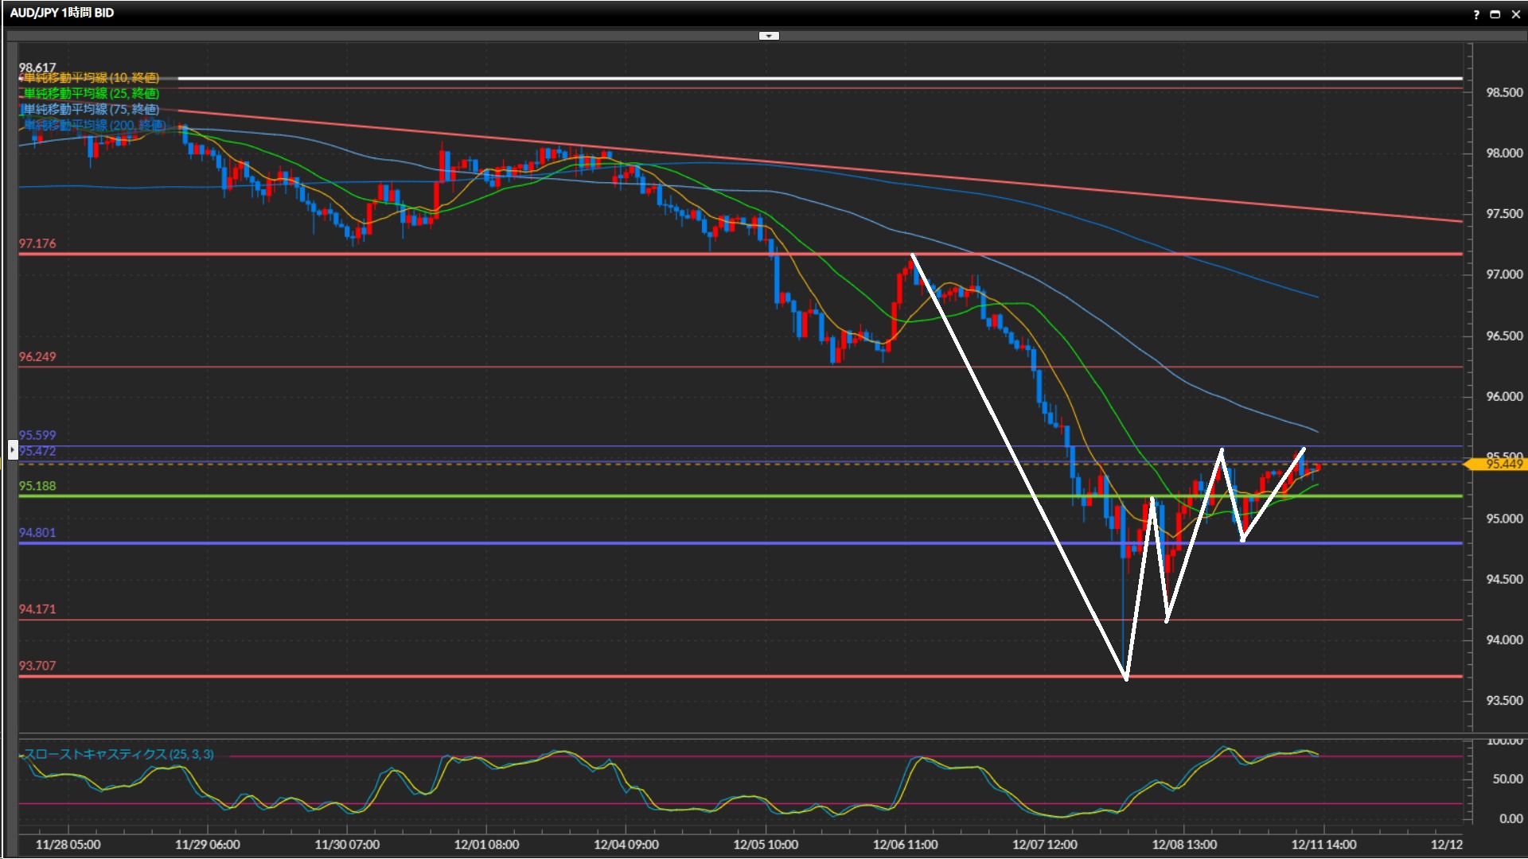
Task: Expand the left side panel arrow
Action: (12, 450)
